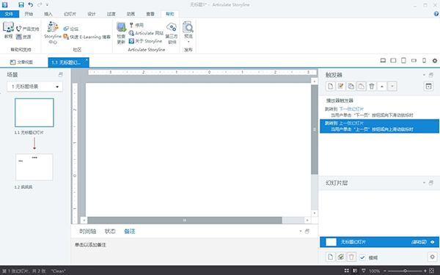
Task: Switch to the 设计 design ribbon tab
Action: (92, 14)
